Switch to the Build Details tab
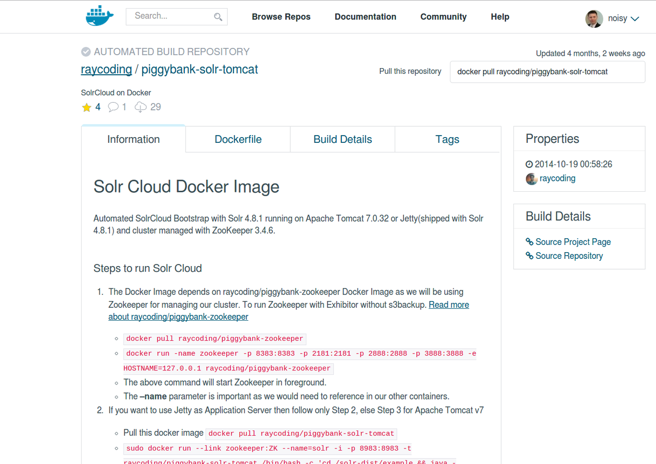Viewport: 656px width, 464px height. coord(342,139)
